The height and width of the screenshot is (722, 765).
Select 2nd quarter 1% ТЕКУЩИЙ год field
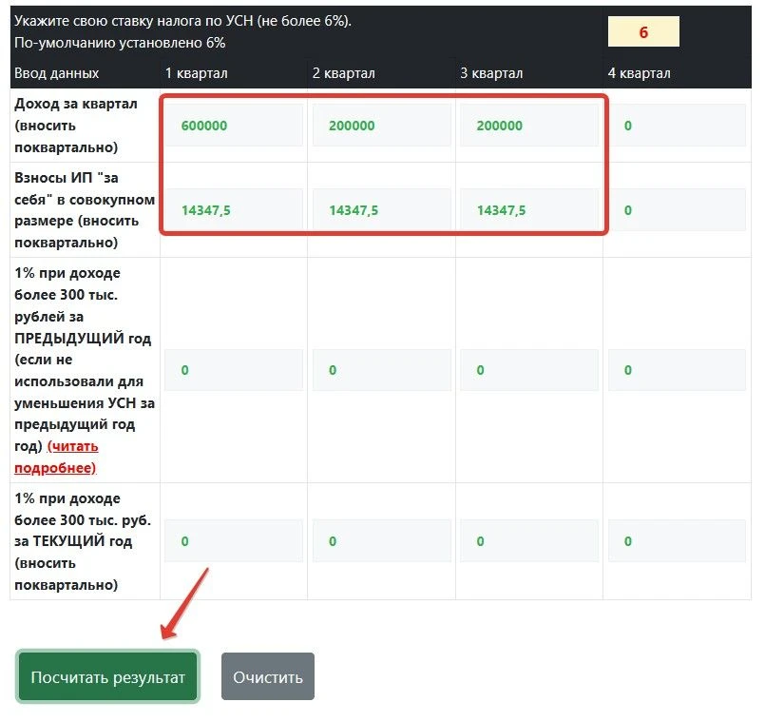tap(381, 540)
